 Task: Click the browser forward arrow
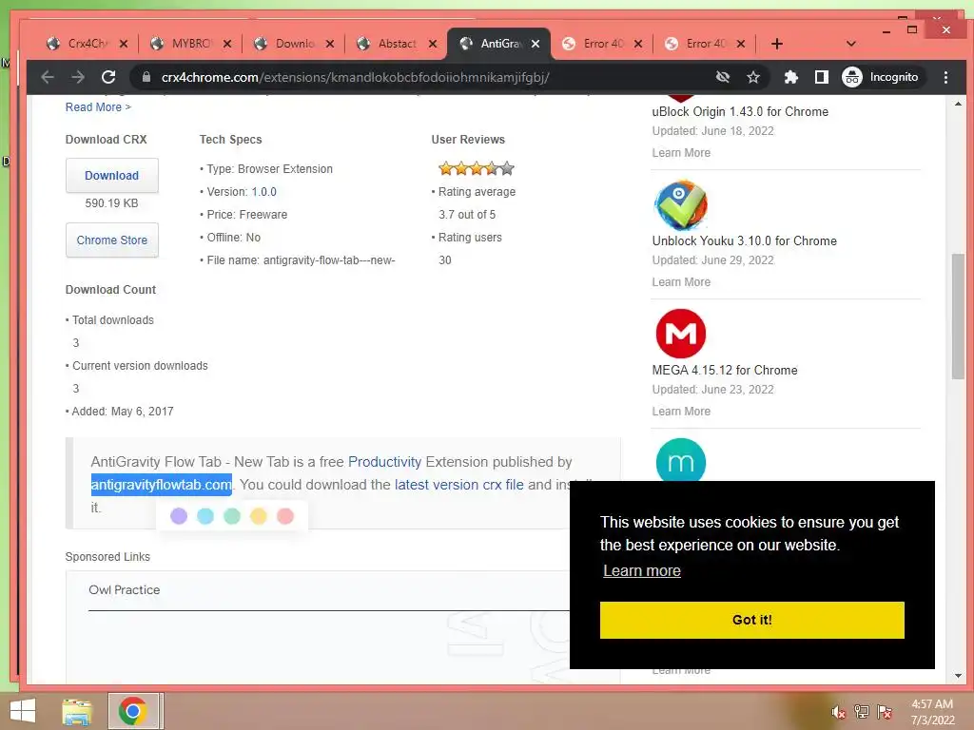[x=78, y=77]
